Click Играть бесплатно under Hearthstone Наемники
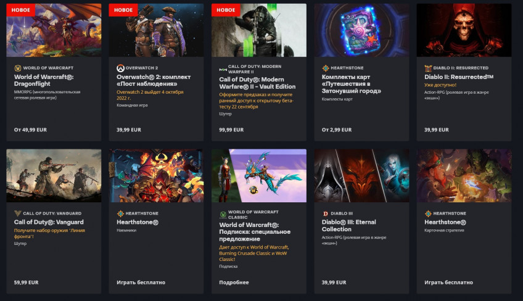Screen dimensions: 523x301 [141, 282]
